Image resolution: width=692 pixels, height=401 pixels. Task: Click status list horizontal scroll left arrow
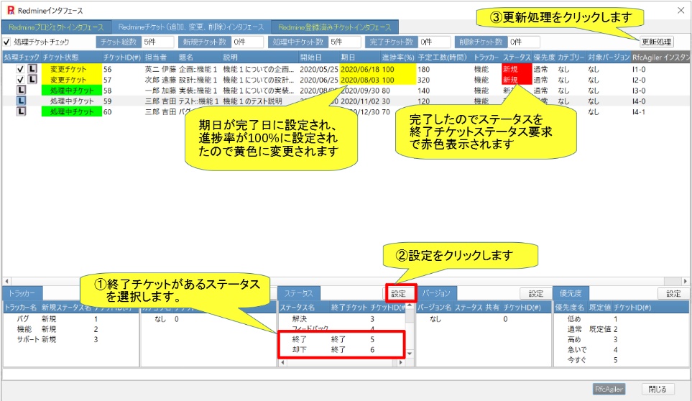point(282,363)
